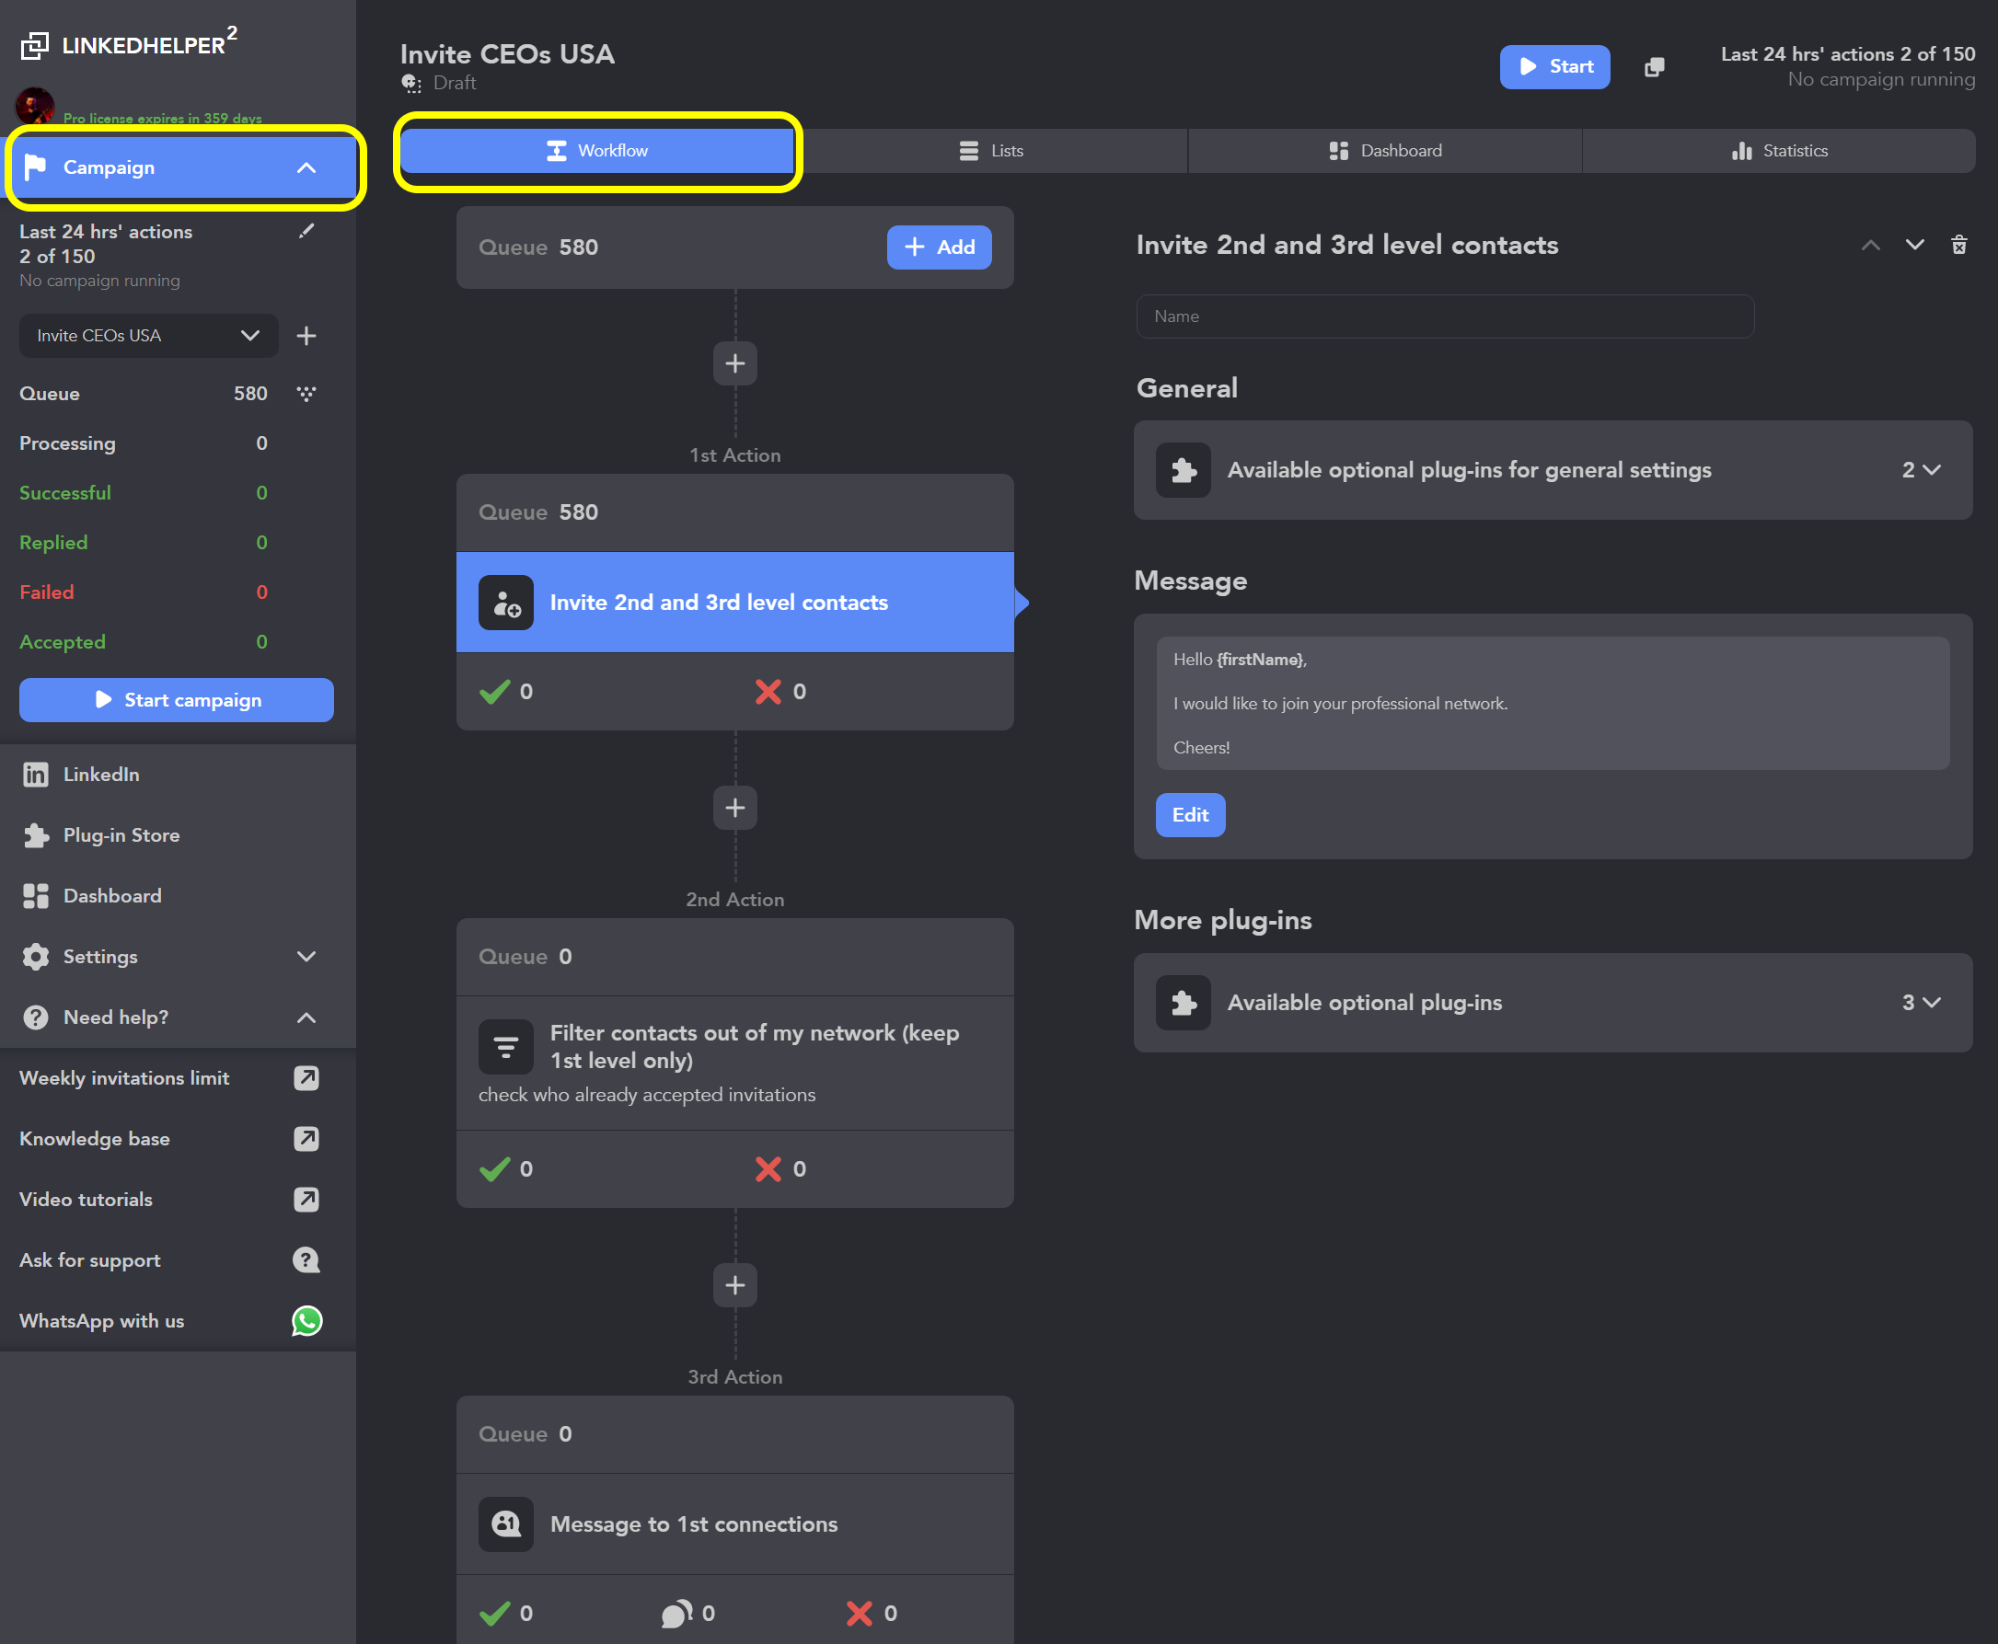Open Plug-in Store from sidebar

[x=121, y=835]
